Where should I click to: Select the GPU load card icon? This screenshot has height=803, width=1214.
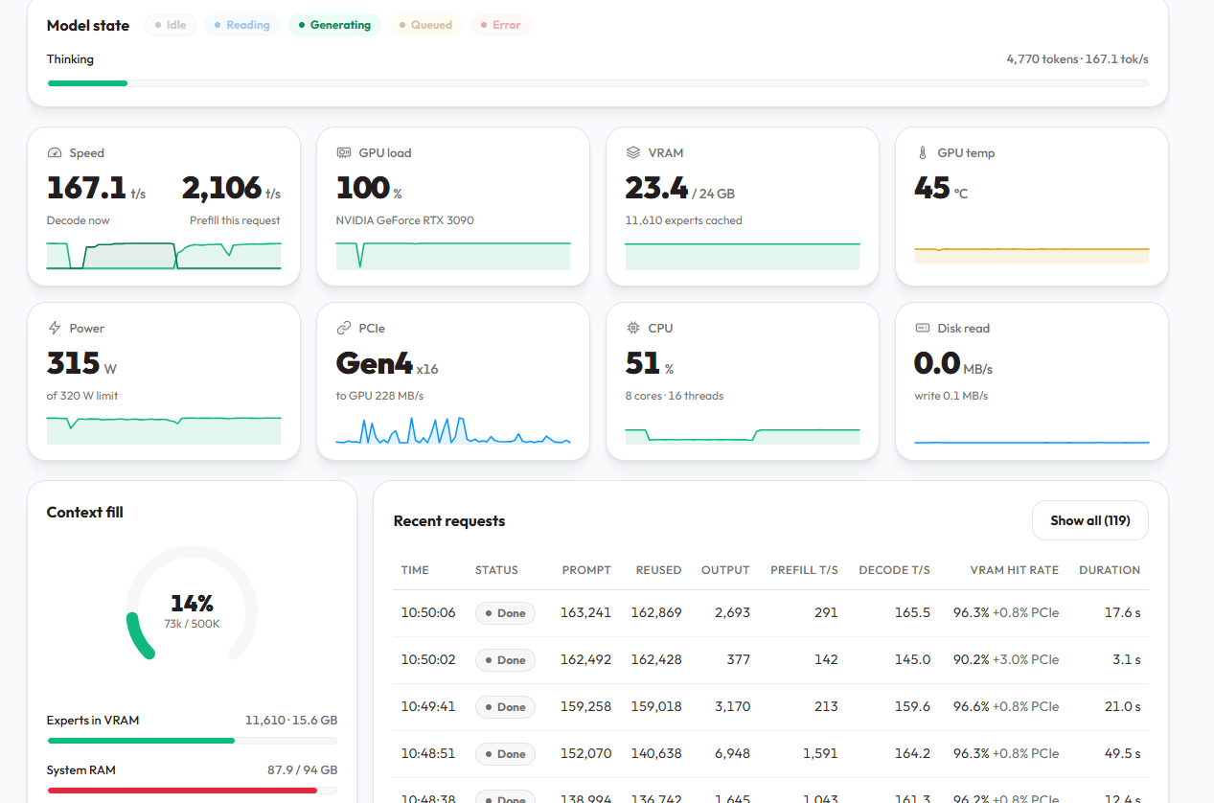(344, 153)
